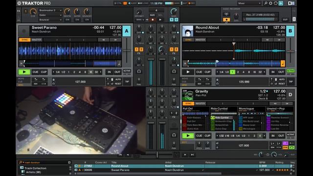
Task: Click the broadcast icon in audio recorder
Action: 226,14
